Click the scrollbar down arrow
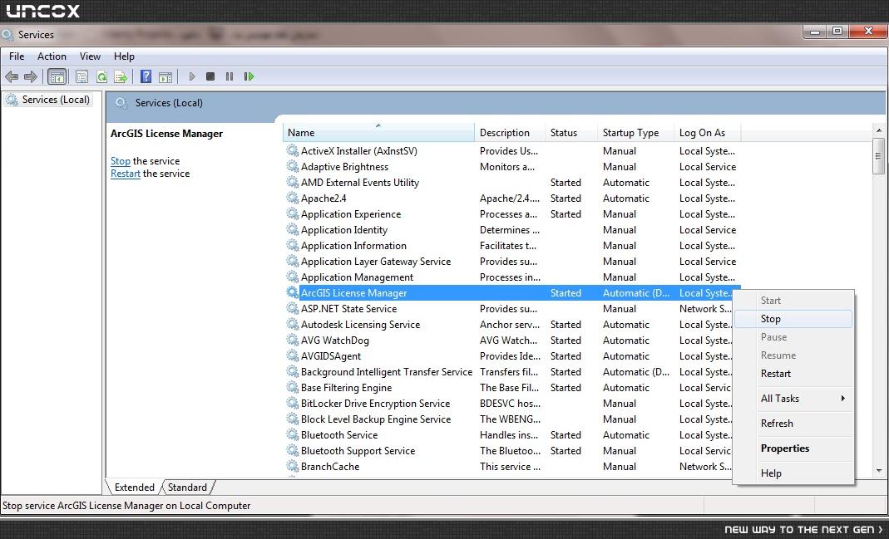The image size is (889, 539). [879, 471]
